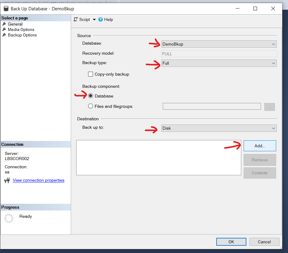The height and width of the screenshot is (253, 288).
Task: Enable the Copy-only backup checkbox
Action: 91,74
